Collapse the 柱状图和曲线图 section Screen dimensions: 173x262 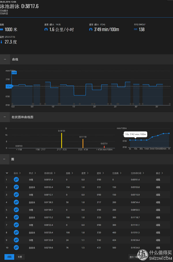point(5,117)
